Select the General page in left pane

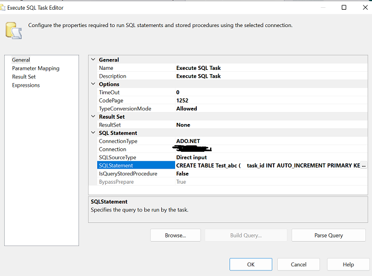21,60
